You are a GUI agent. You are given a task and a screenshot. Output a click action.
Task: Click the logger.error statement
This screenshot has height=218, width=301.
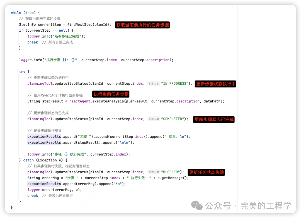click(x=54, y=190)
